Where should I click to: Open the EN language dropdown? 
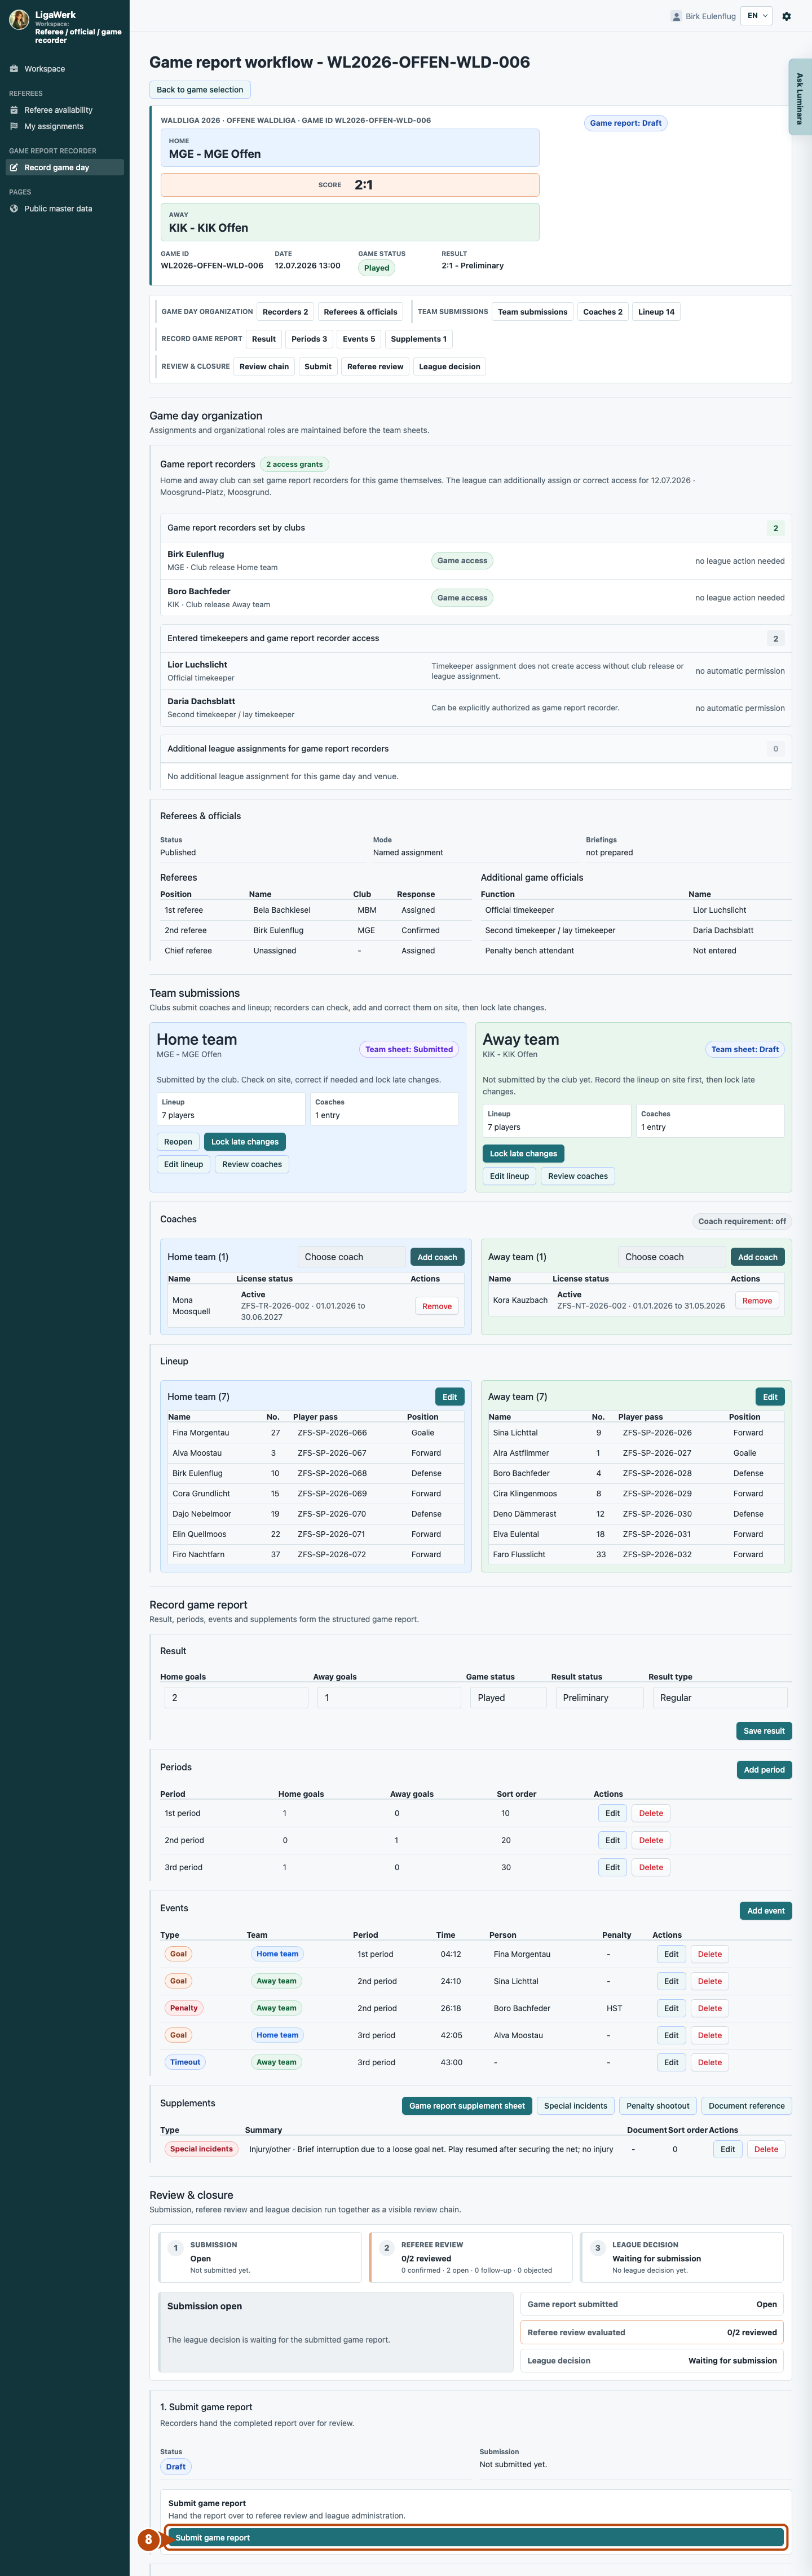(x=756, y=16)
